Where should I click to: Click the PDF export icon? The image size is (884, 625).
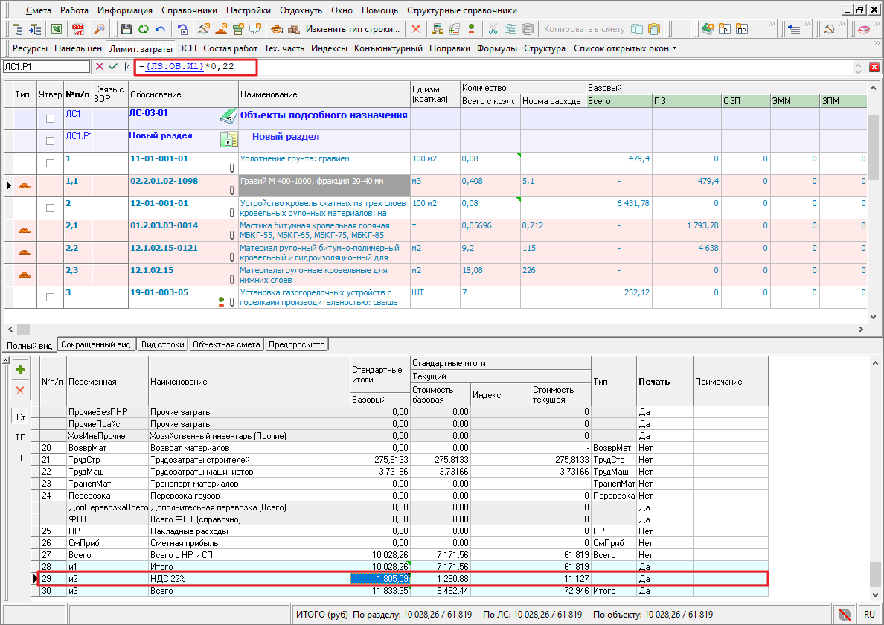click(x=77, y=30)
